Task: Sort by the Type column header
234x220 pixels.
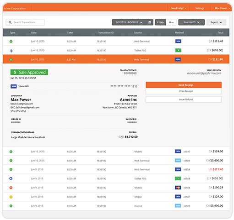Action: (x=12, y=33)
